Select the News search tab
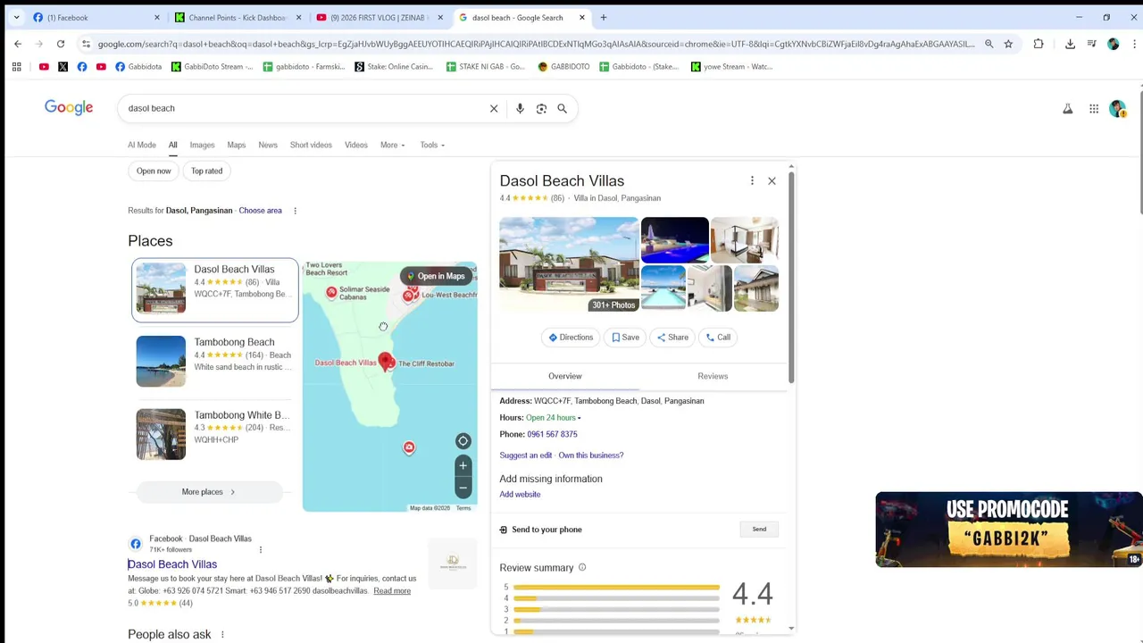Image resolution: width=1143 pixels, height=643 pixels. (x=268, y=145)
